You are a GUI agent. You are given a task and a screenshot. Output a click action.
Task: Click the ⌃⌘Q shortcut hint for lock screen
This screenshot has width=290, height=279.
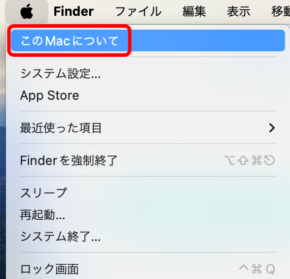(x=257, y=269)
